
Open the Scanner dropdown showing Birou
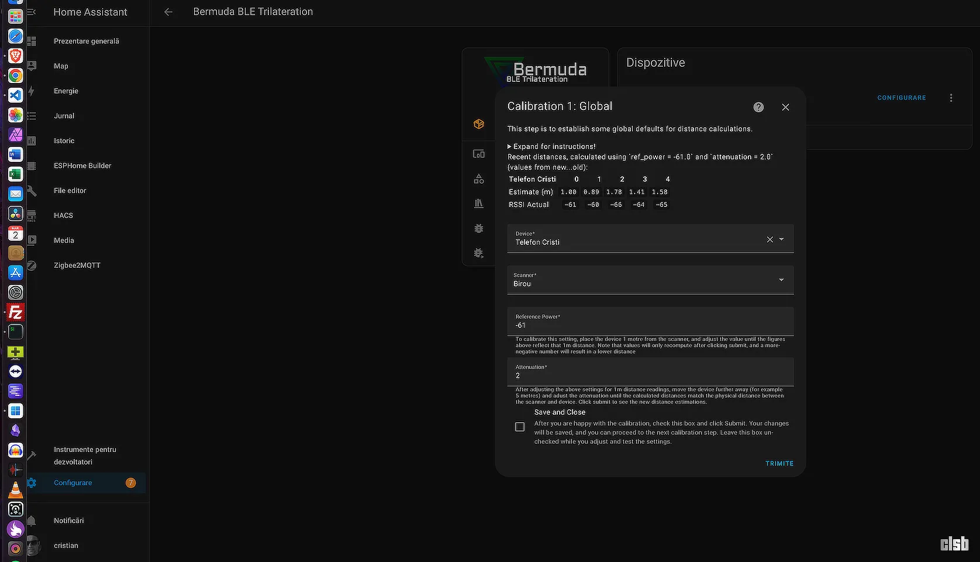650,280
